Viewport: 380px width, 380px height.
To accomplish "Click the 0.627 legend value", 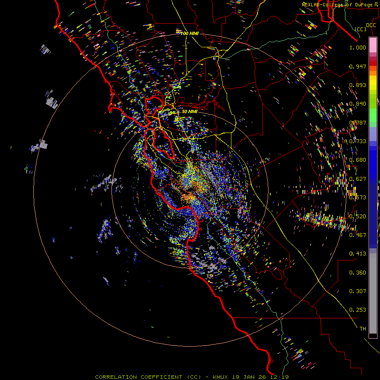I will coord(358,179).
